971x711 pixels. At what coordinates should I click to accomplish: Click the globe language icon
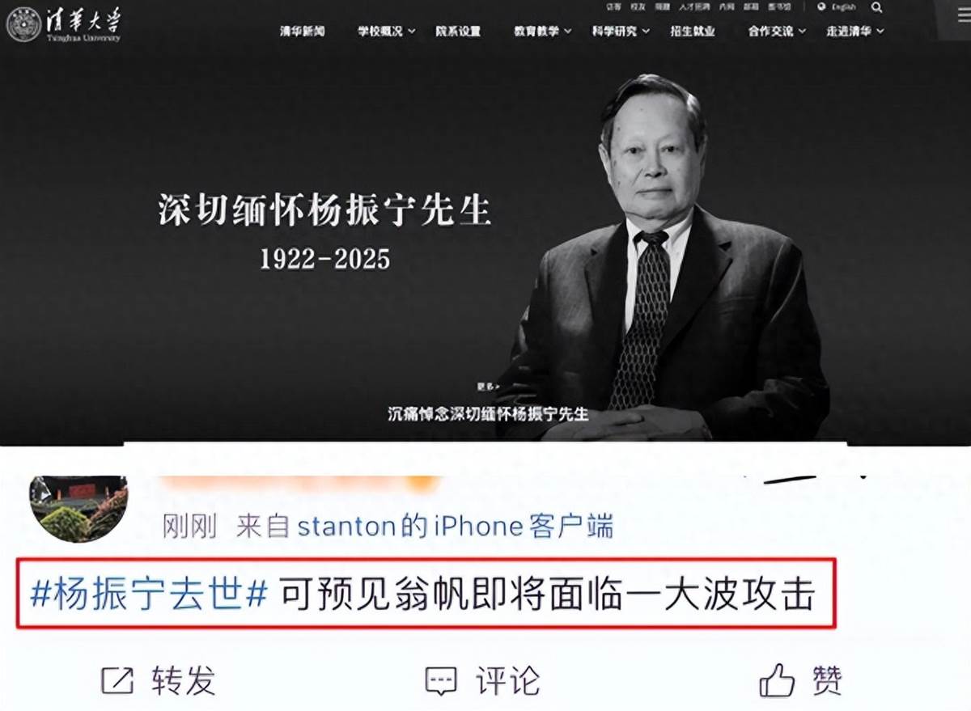(821, 7)
